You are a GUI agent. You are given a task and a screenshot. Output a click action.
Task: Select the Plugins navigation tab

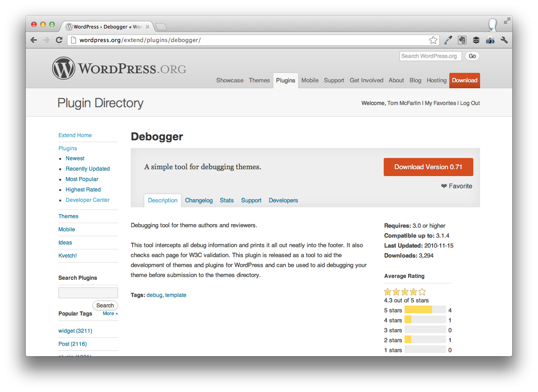tap(286, 81)
